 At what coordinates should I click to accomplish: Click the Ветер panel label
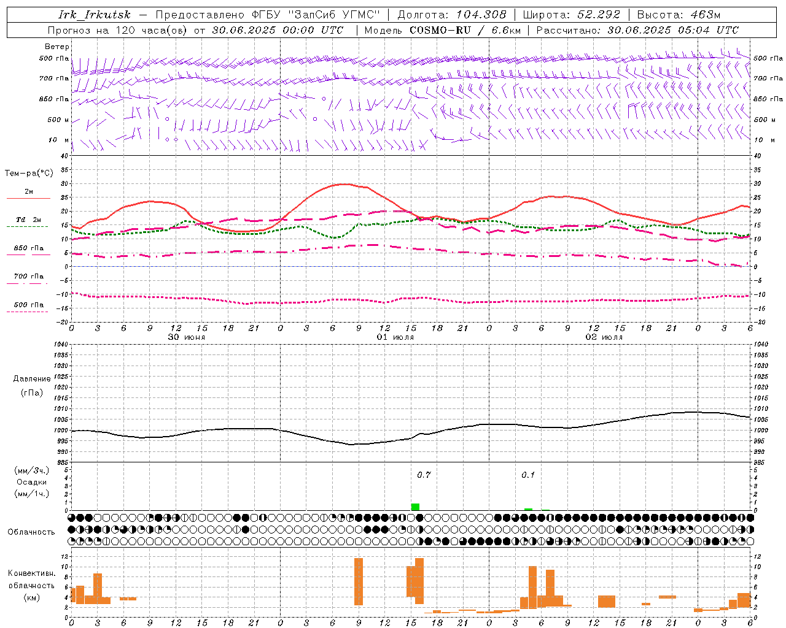pyautogui.click(x=57, y=47)
